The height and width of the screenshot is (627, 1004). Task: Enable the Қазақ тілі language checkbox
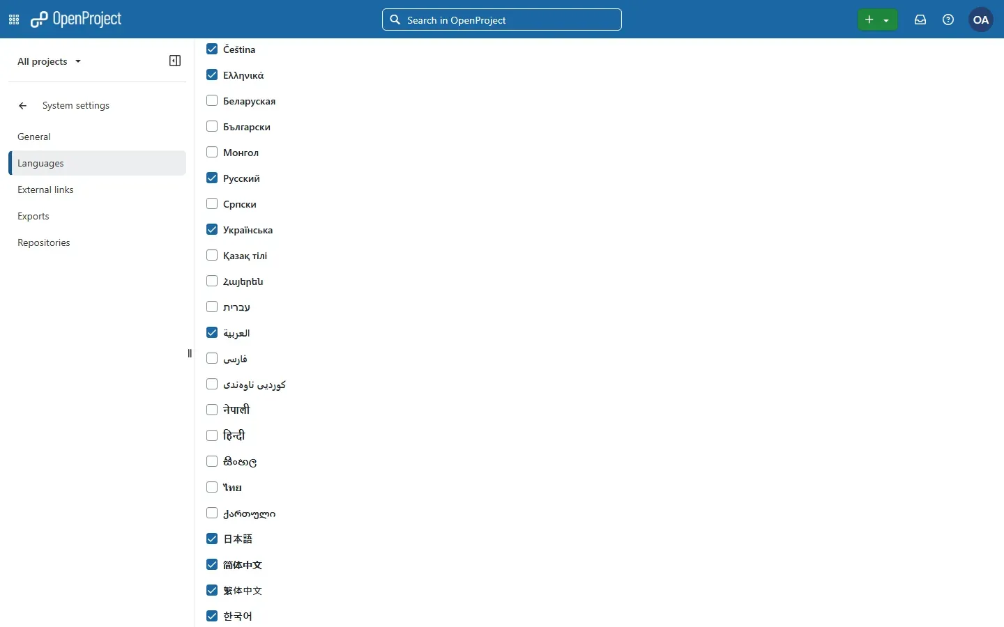point(212,255)
